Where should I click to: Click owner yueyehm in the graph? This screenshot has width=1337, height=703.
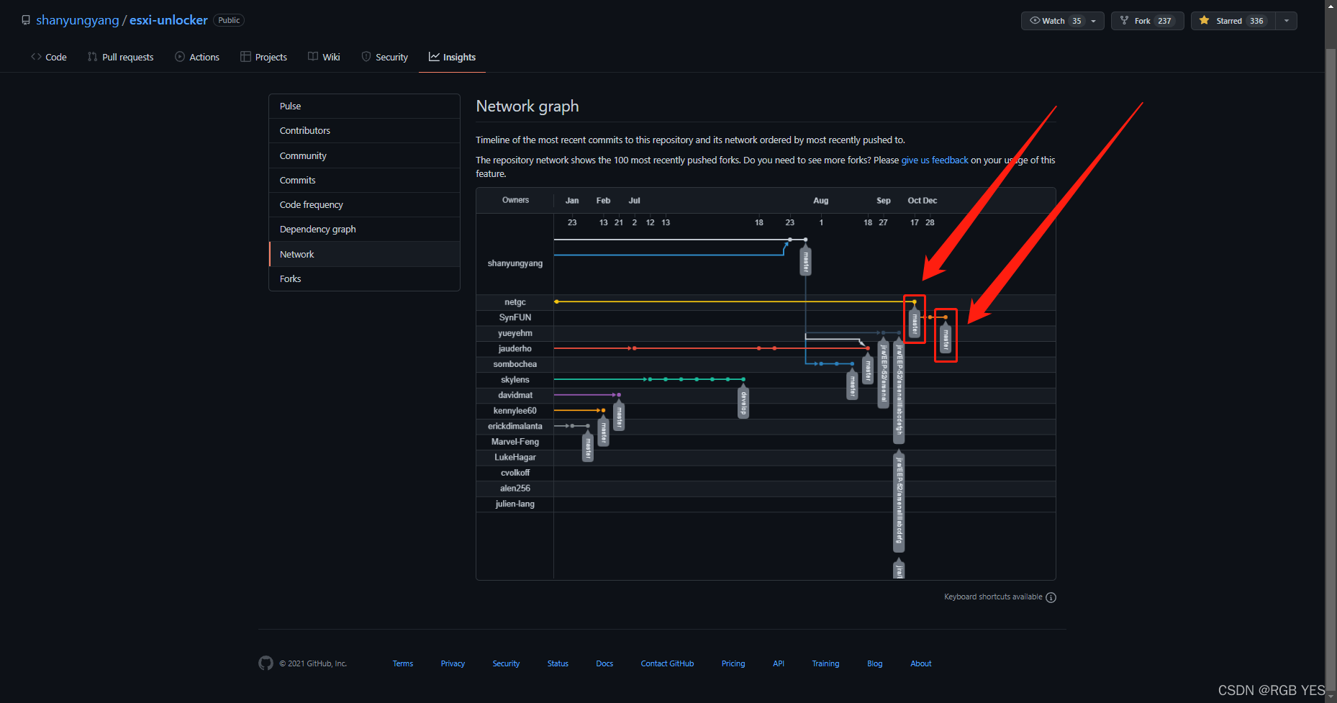coord(515,333)
